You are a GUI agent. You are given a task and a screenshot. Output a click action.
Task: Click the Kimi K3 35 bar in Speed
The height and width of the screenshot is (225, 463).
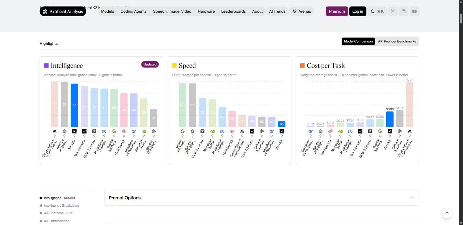[282, 124]
